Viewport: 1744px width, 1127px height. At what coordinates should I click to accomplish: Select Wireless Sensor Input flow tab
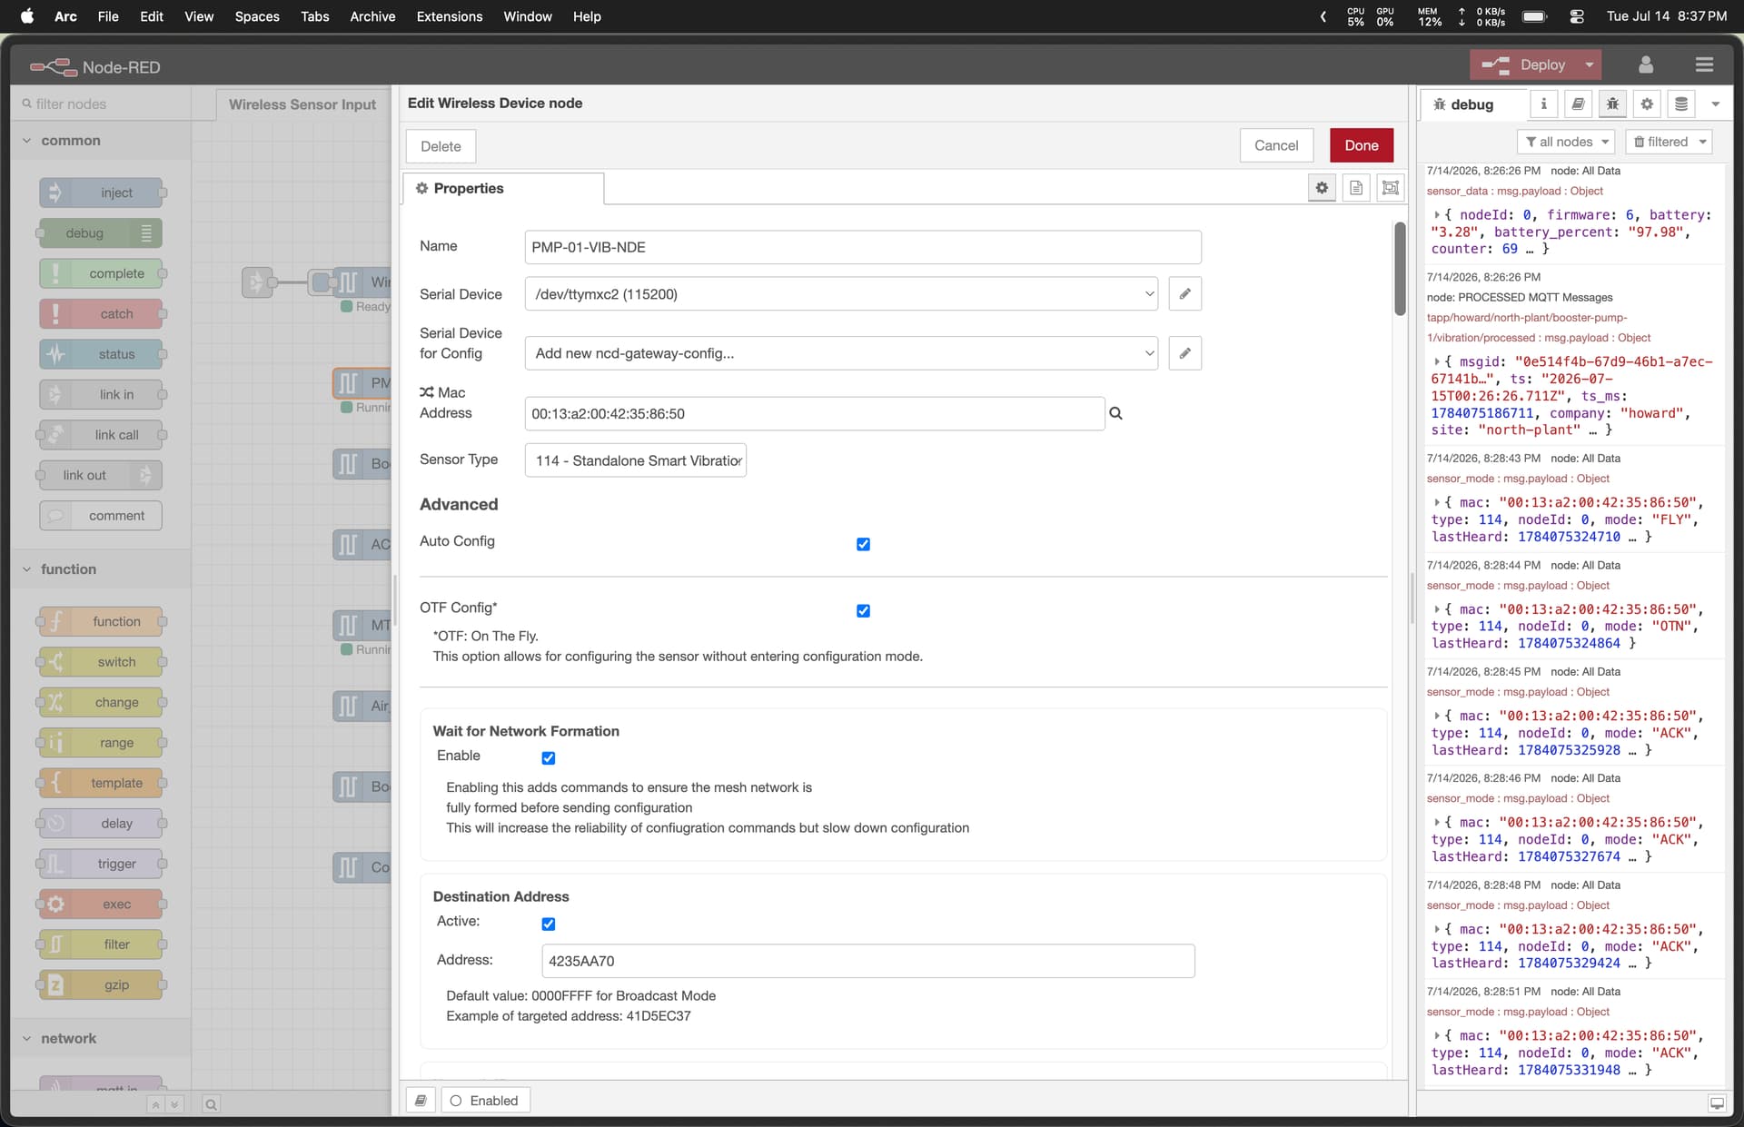coord(302,104)
